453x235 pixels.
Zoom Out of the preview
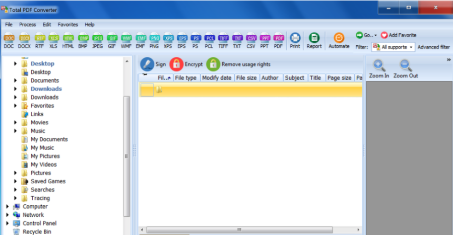[x=406, y=69]
